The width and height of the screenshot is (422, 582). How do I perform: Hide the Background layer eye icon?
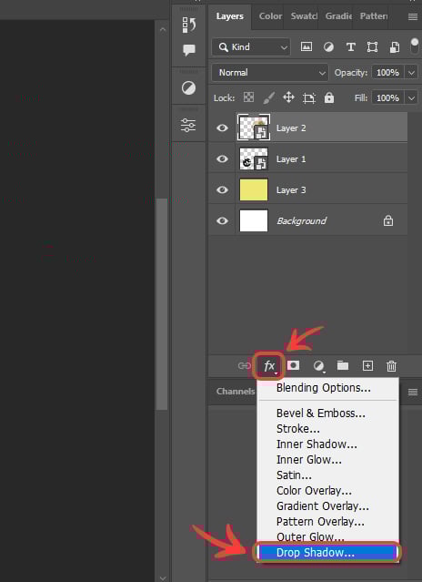click(x=222, y=220)
